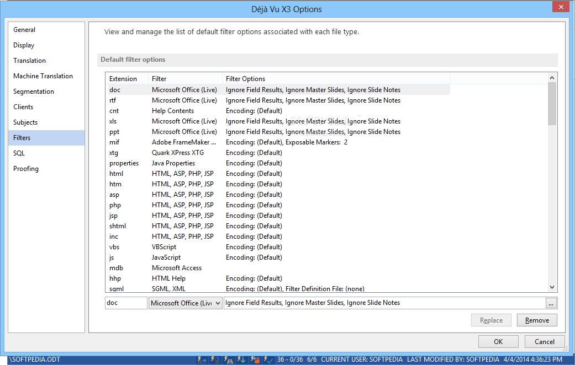
Task: Toggle the green down-arrow auto-insert status icon
Action: [x=242, y=360]
